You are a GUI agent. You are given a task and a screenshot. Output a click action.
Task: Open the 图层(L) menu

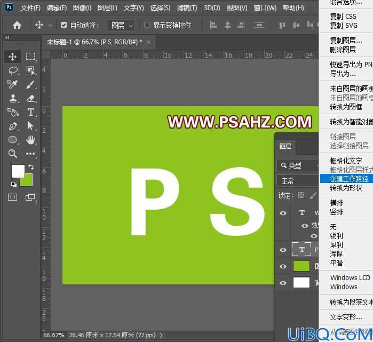click(107, 8)
